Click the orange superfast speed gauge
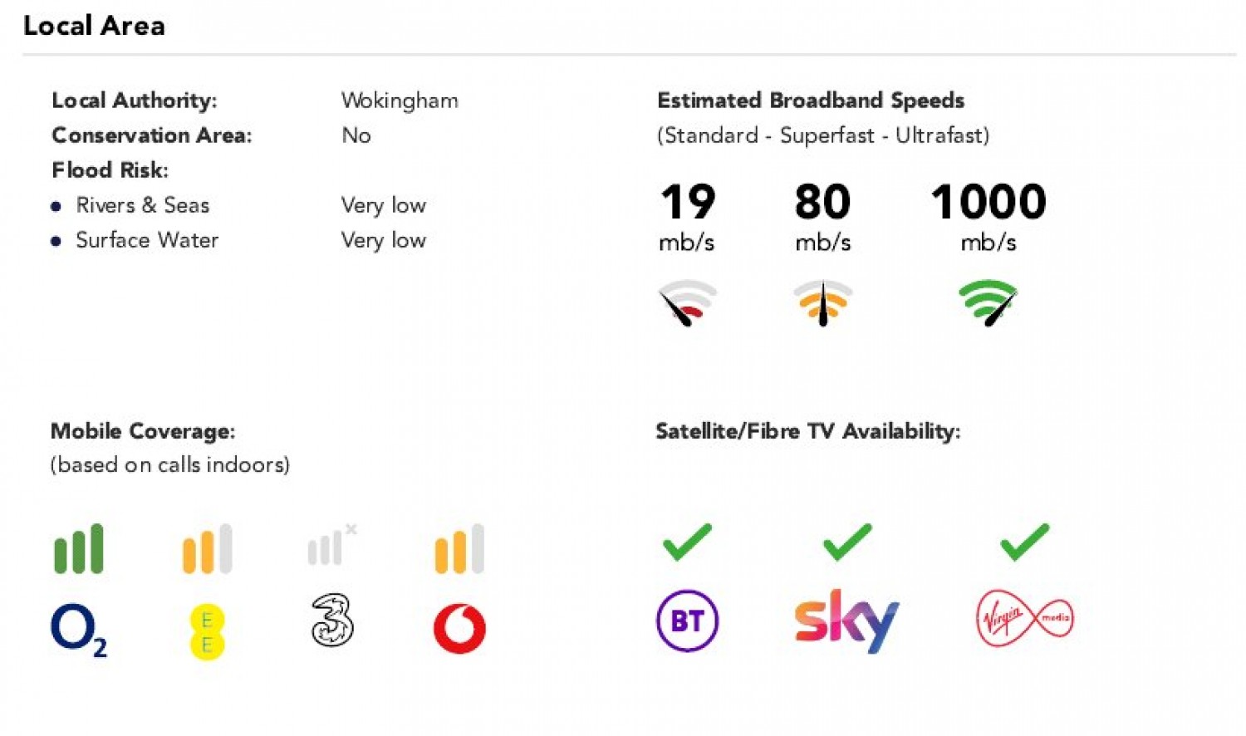The height and width of the screenshot is (736, 1246). pos(822,303)
